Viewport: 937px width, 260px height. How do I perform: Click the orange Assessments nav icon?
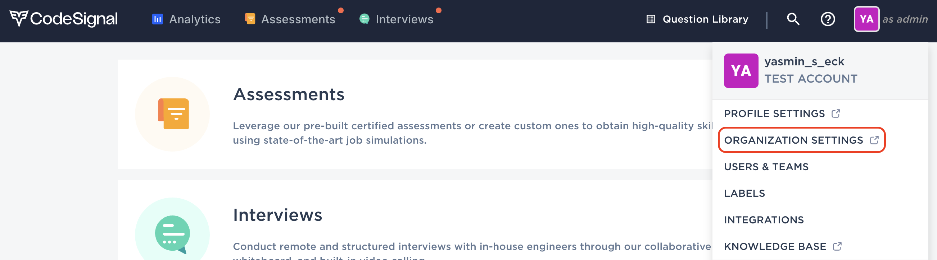(250, 19)
